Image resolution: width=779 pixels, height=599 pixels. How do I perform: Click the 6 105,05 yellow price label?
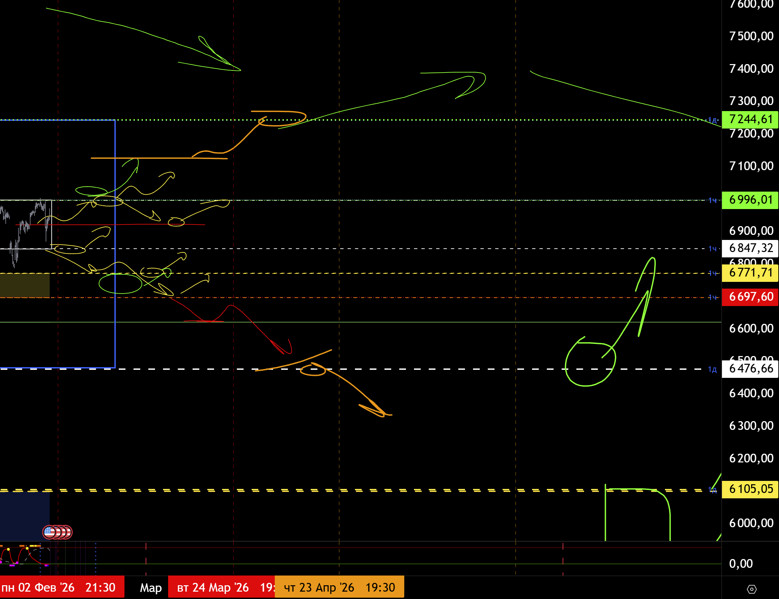tap(750, 489)
